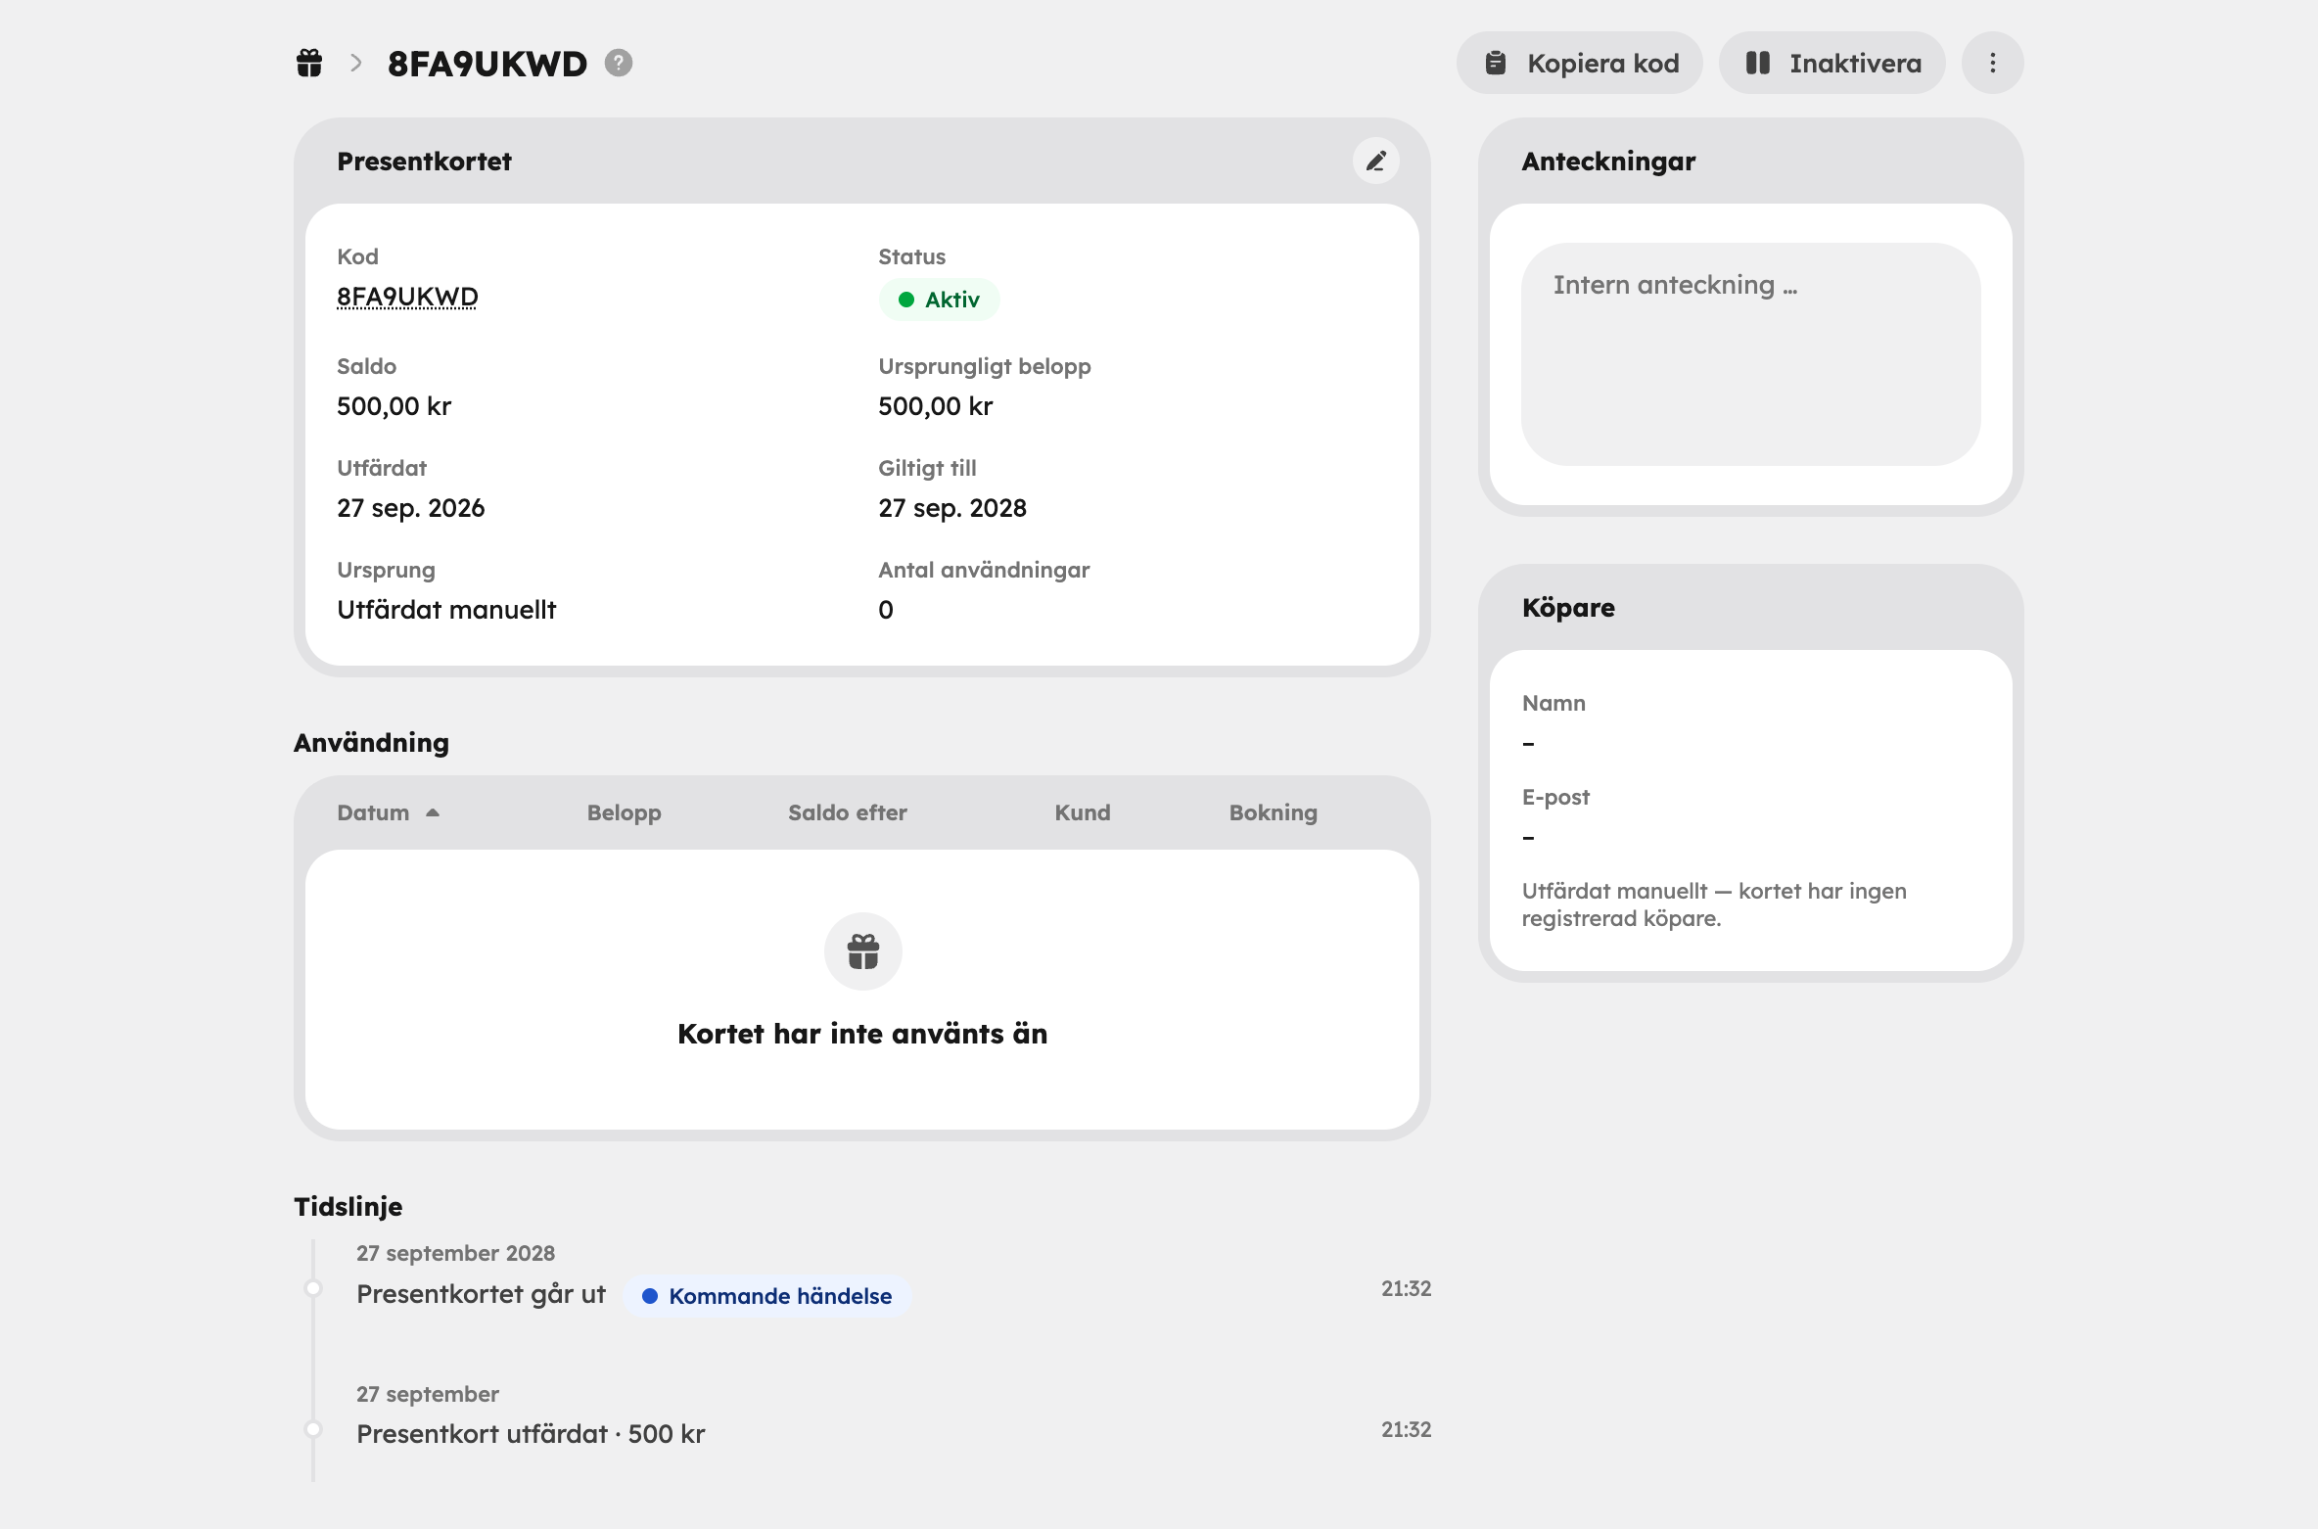Click the gift icon in empty usage state
Viewport: 2318px width, 1529px height.
point(863,951)
